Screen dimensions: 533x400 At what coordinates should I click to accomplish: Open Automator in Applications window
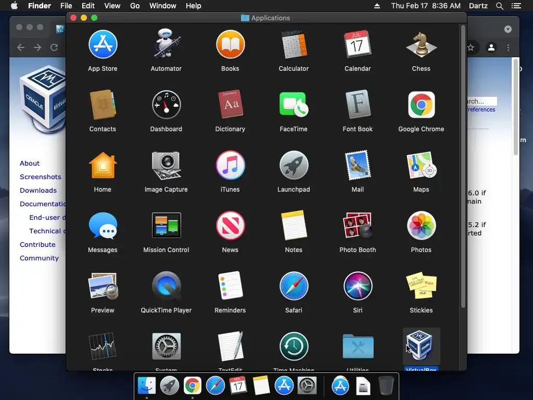coord(166,44)
